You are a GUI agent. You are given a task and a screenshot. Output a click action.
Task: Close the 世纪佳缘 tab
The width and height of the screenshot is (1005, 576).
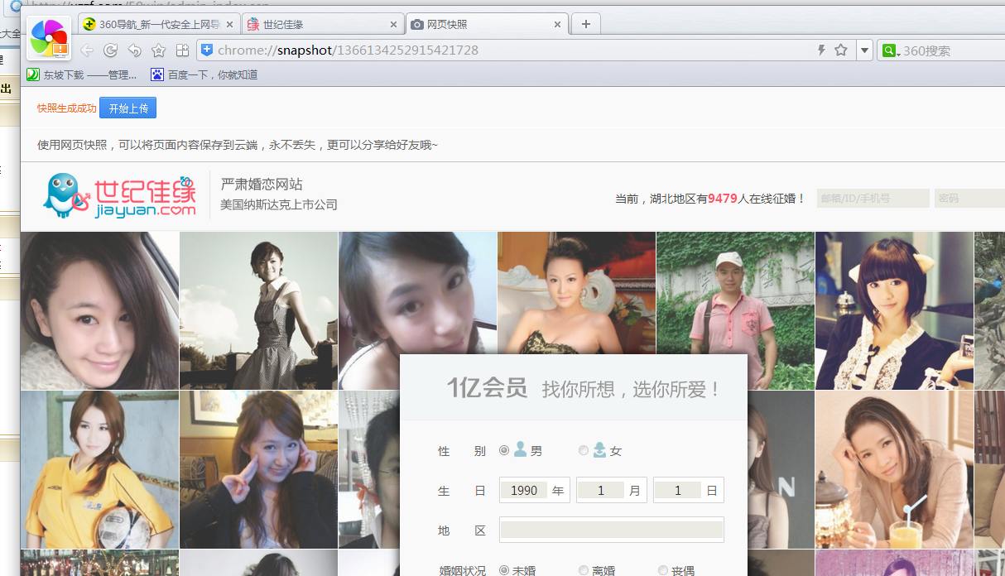(393, 24)
